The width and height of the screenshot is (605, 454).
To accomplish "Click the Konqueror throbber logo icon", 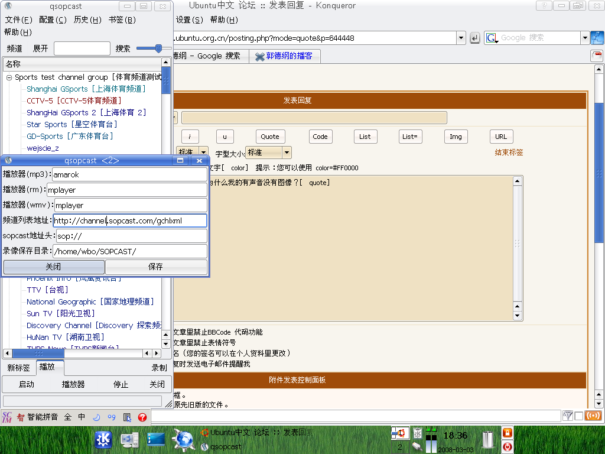I will [597, 37].
